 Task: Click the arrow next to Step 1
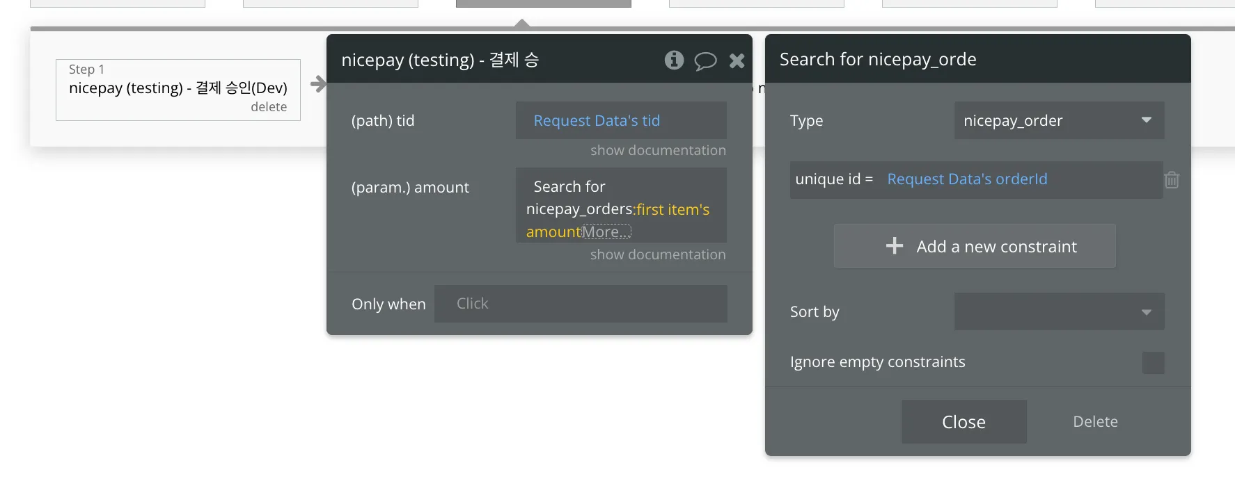[317, 84]
